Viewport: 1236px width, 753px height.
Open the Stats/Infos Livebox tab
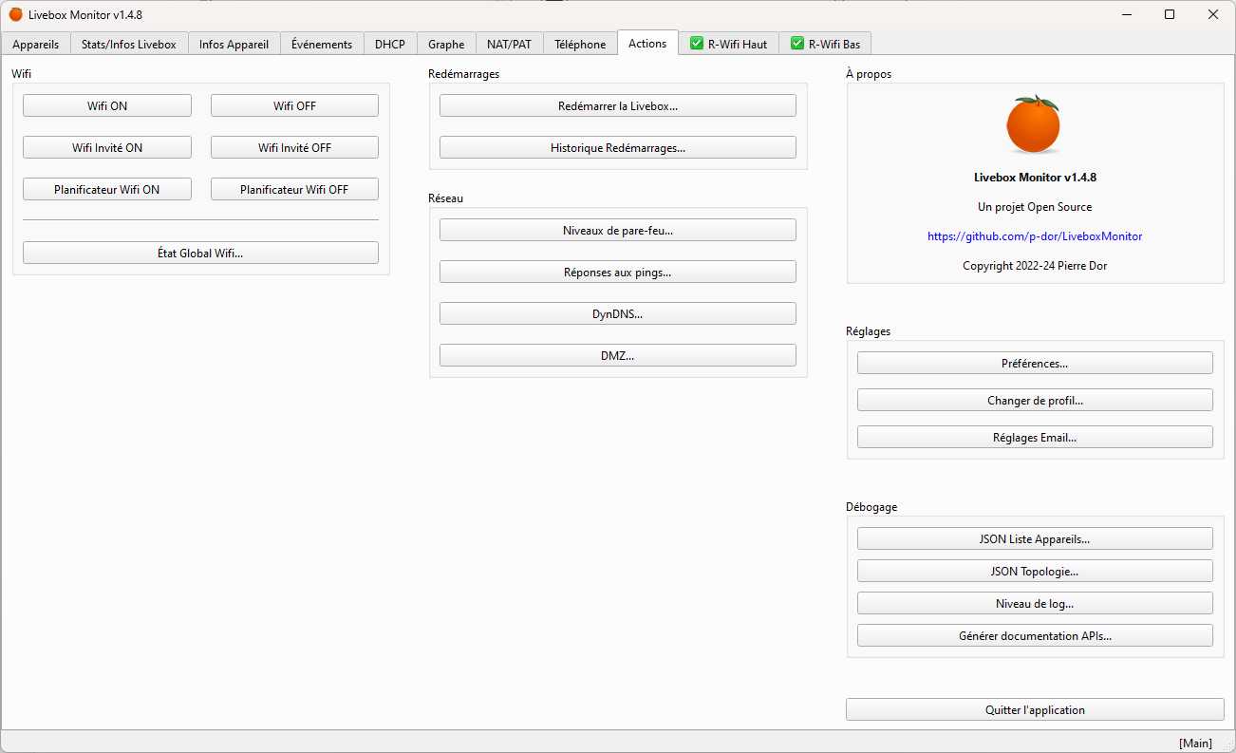pos(129,44)
